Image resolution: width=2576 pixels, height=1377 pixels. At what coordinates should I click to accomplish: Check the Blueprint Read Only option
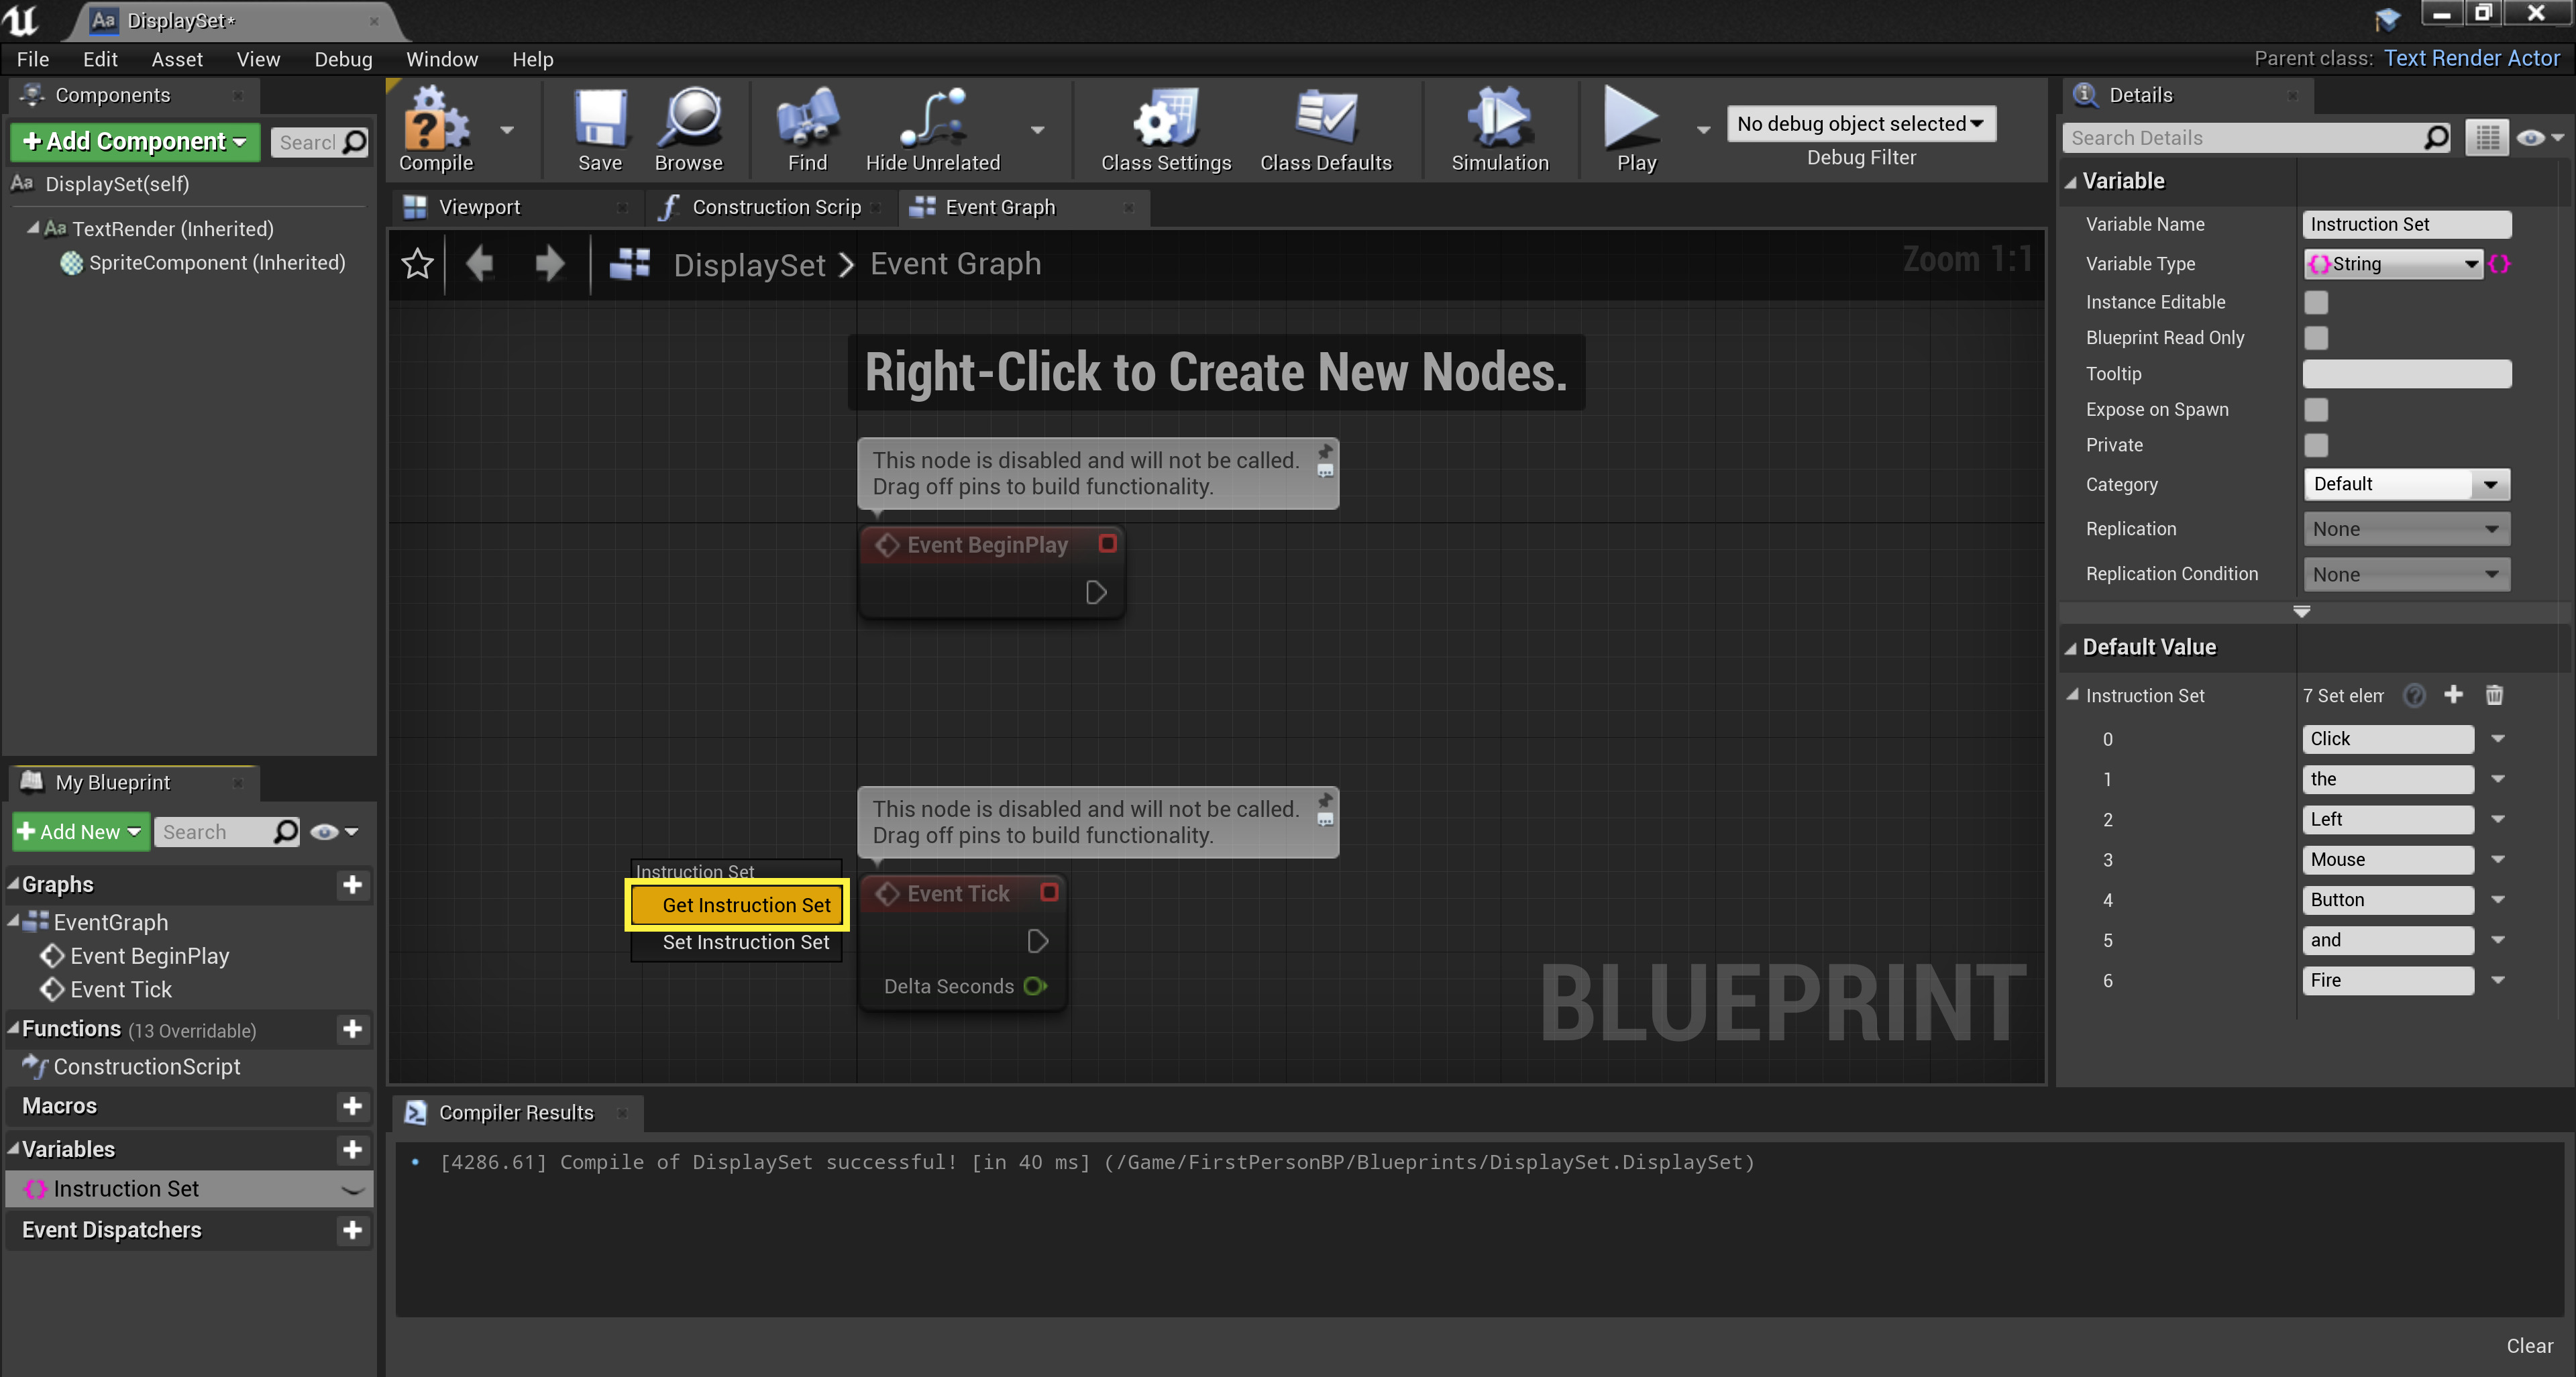[x=2317, y=338]
